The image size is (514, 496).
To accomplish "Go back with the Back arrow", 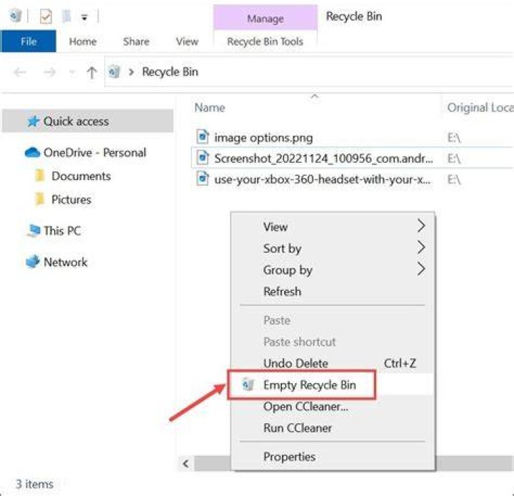I will tap(20, 72).
